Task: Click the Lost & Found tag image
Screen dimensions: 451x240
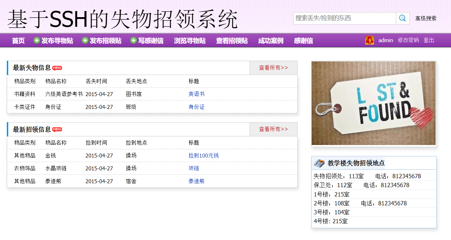Action: pos(374,103)
